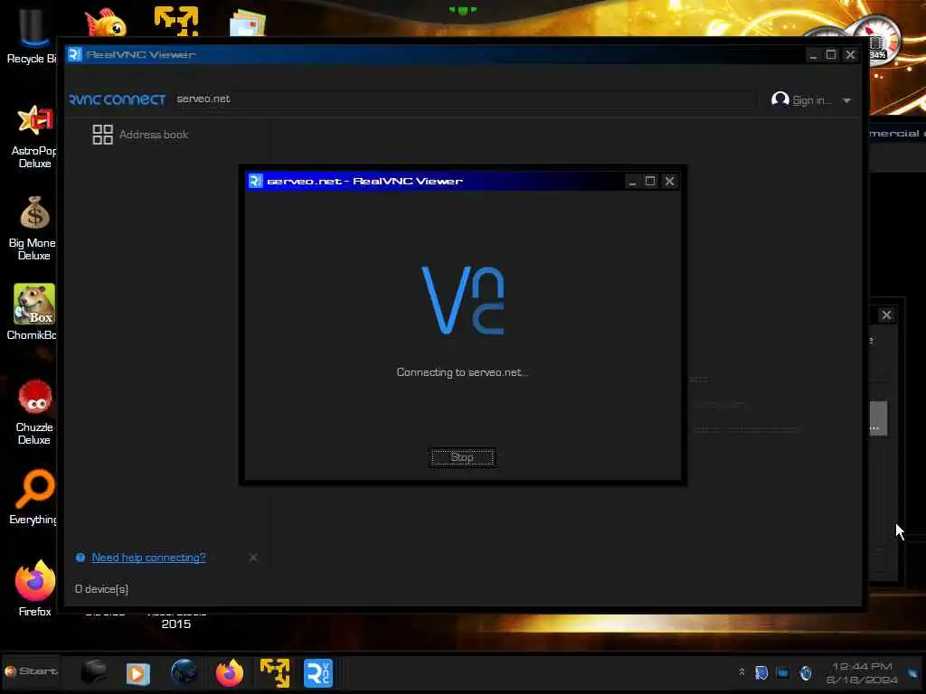Open the media player taskbar icon
This screenshot has height=694, width=926.
coord(137,673)
